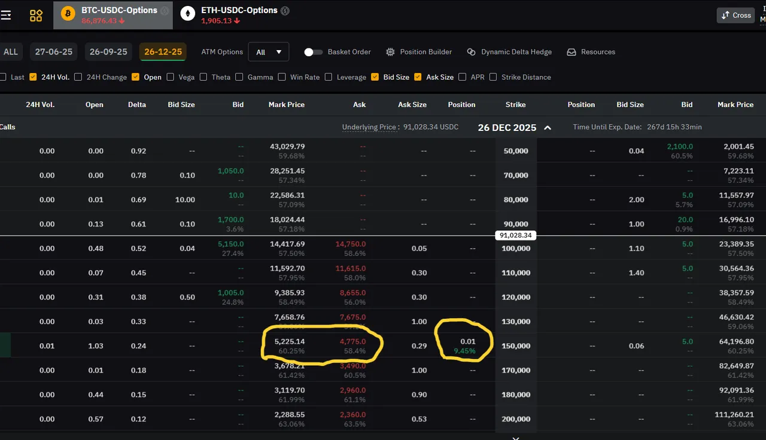This screenshot has width=766, height=440.
Task: Enable the Gamma checkbox
Action: coord(239,77)
